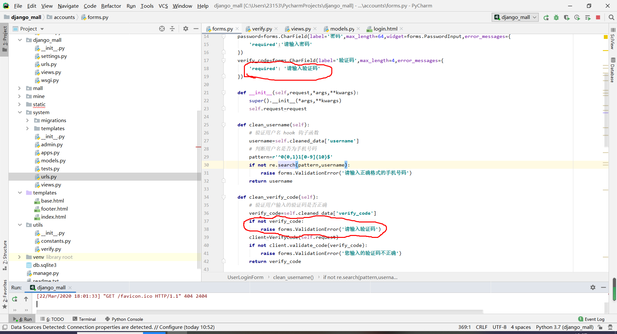Open the Run panel settings gear

point(593,287)
